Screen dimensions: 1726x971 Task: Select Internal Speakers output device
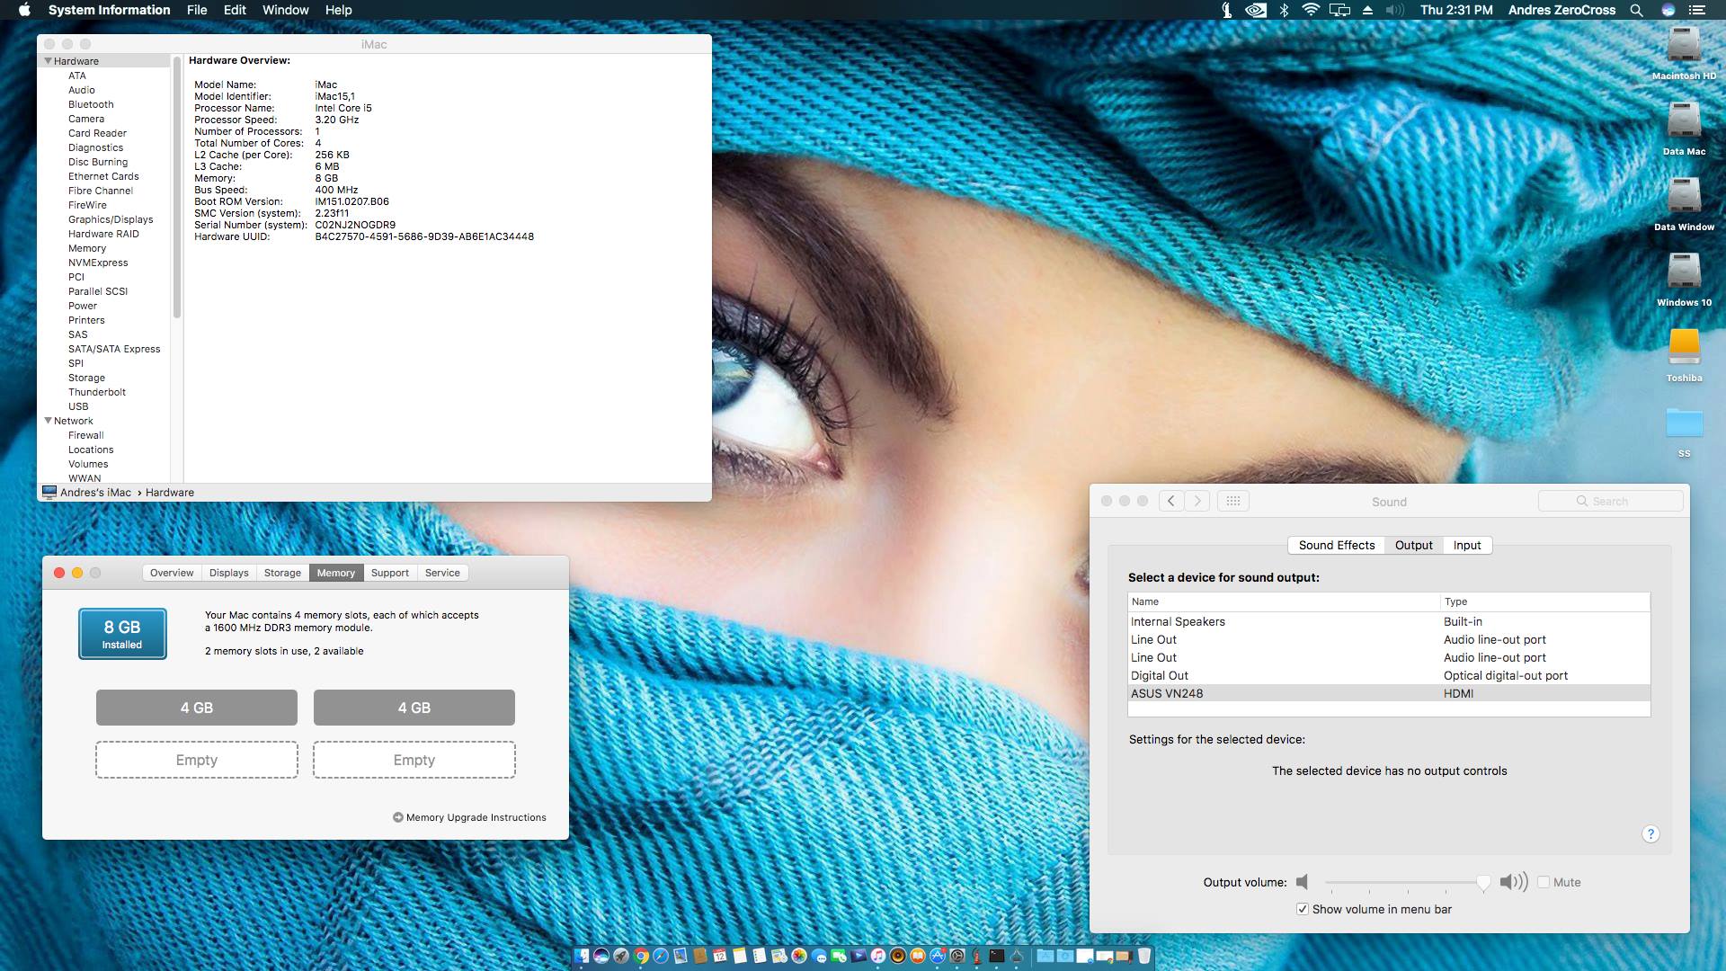pos(1178,621)
